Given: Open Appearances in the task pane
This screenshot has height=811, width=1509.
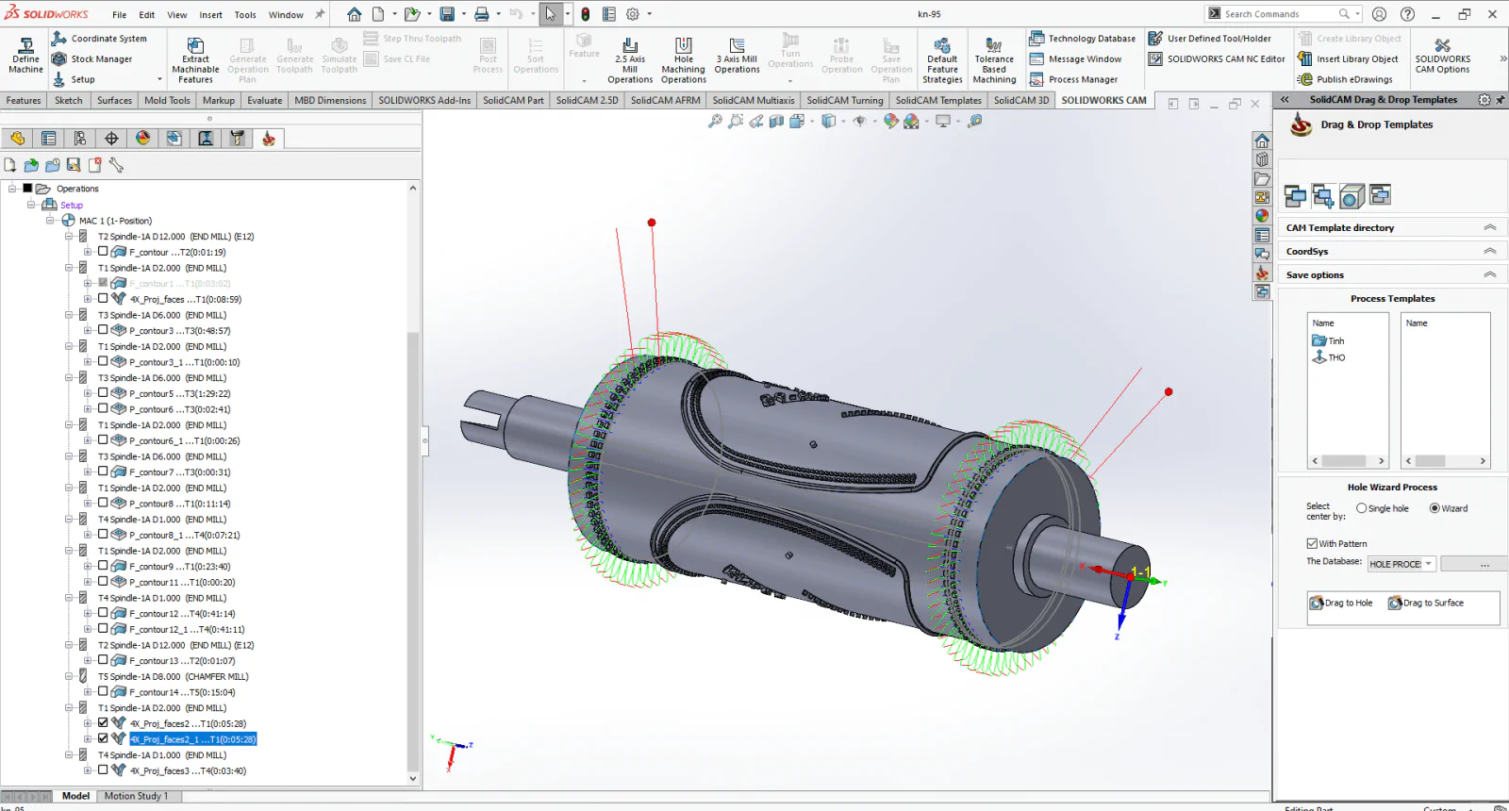Looking at the screenshot, I should pyautogui.click(x=1262, y=216).
